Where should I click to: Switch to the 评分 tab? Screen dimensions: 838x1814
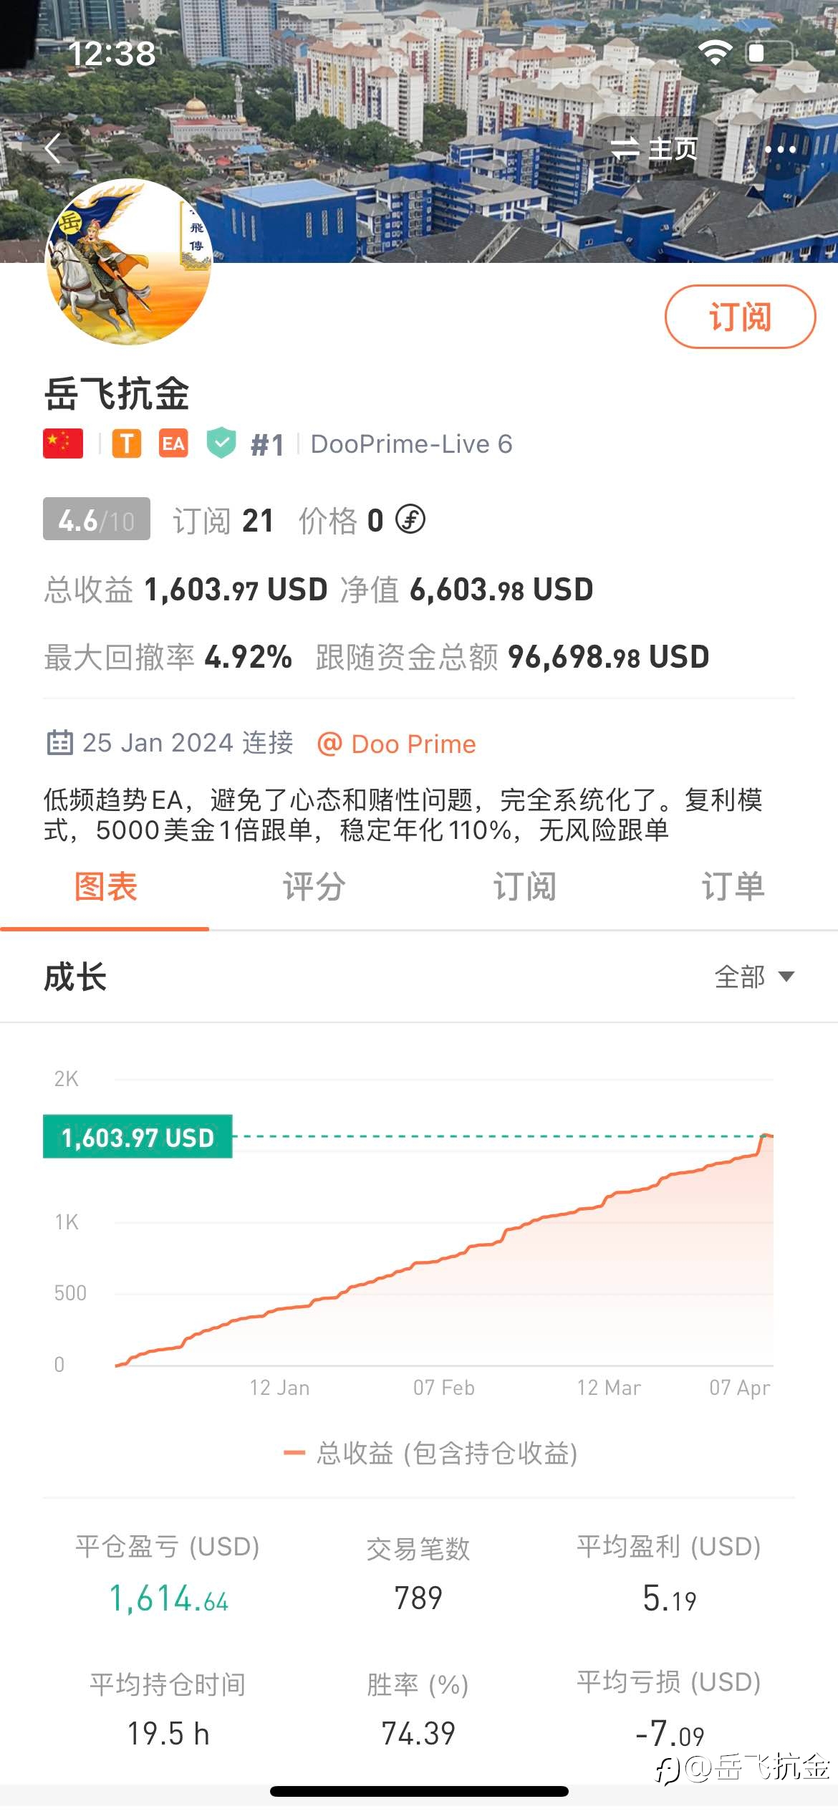[314, 887]
